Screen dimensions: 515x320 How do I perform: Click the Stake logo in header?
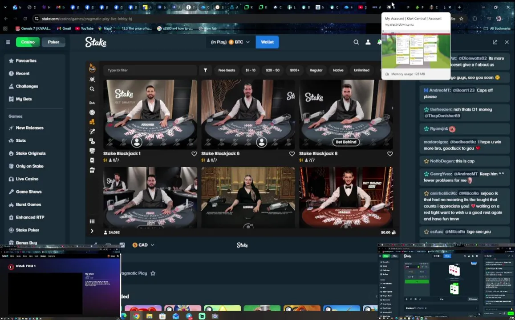pyautogui.click(x=96, y=42)
